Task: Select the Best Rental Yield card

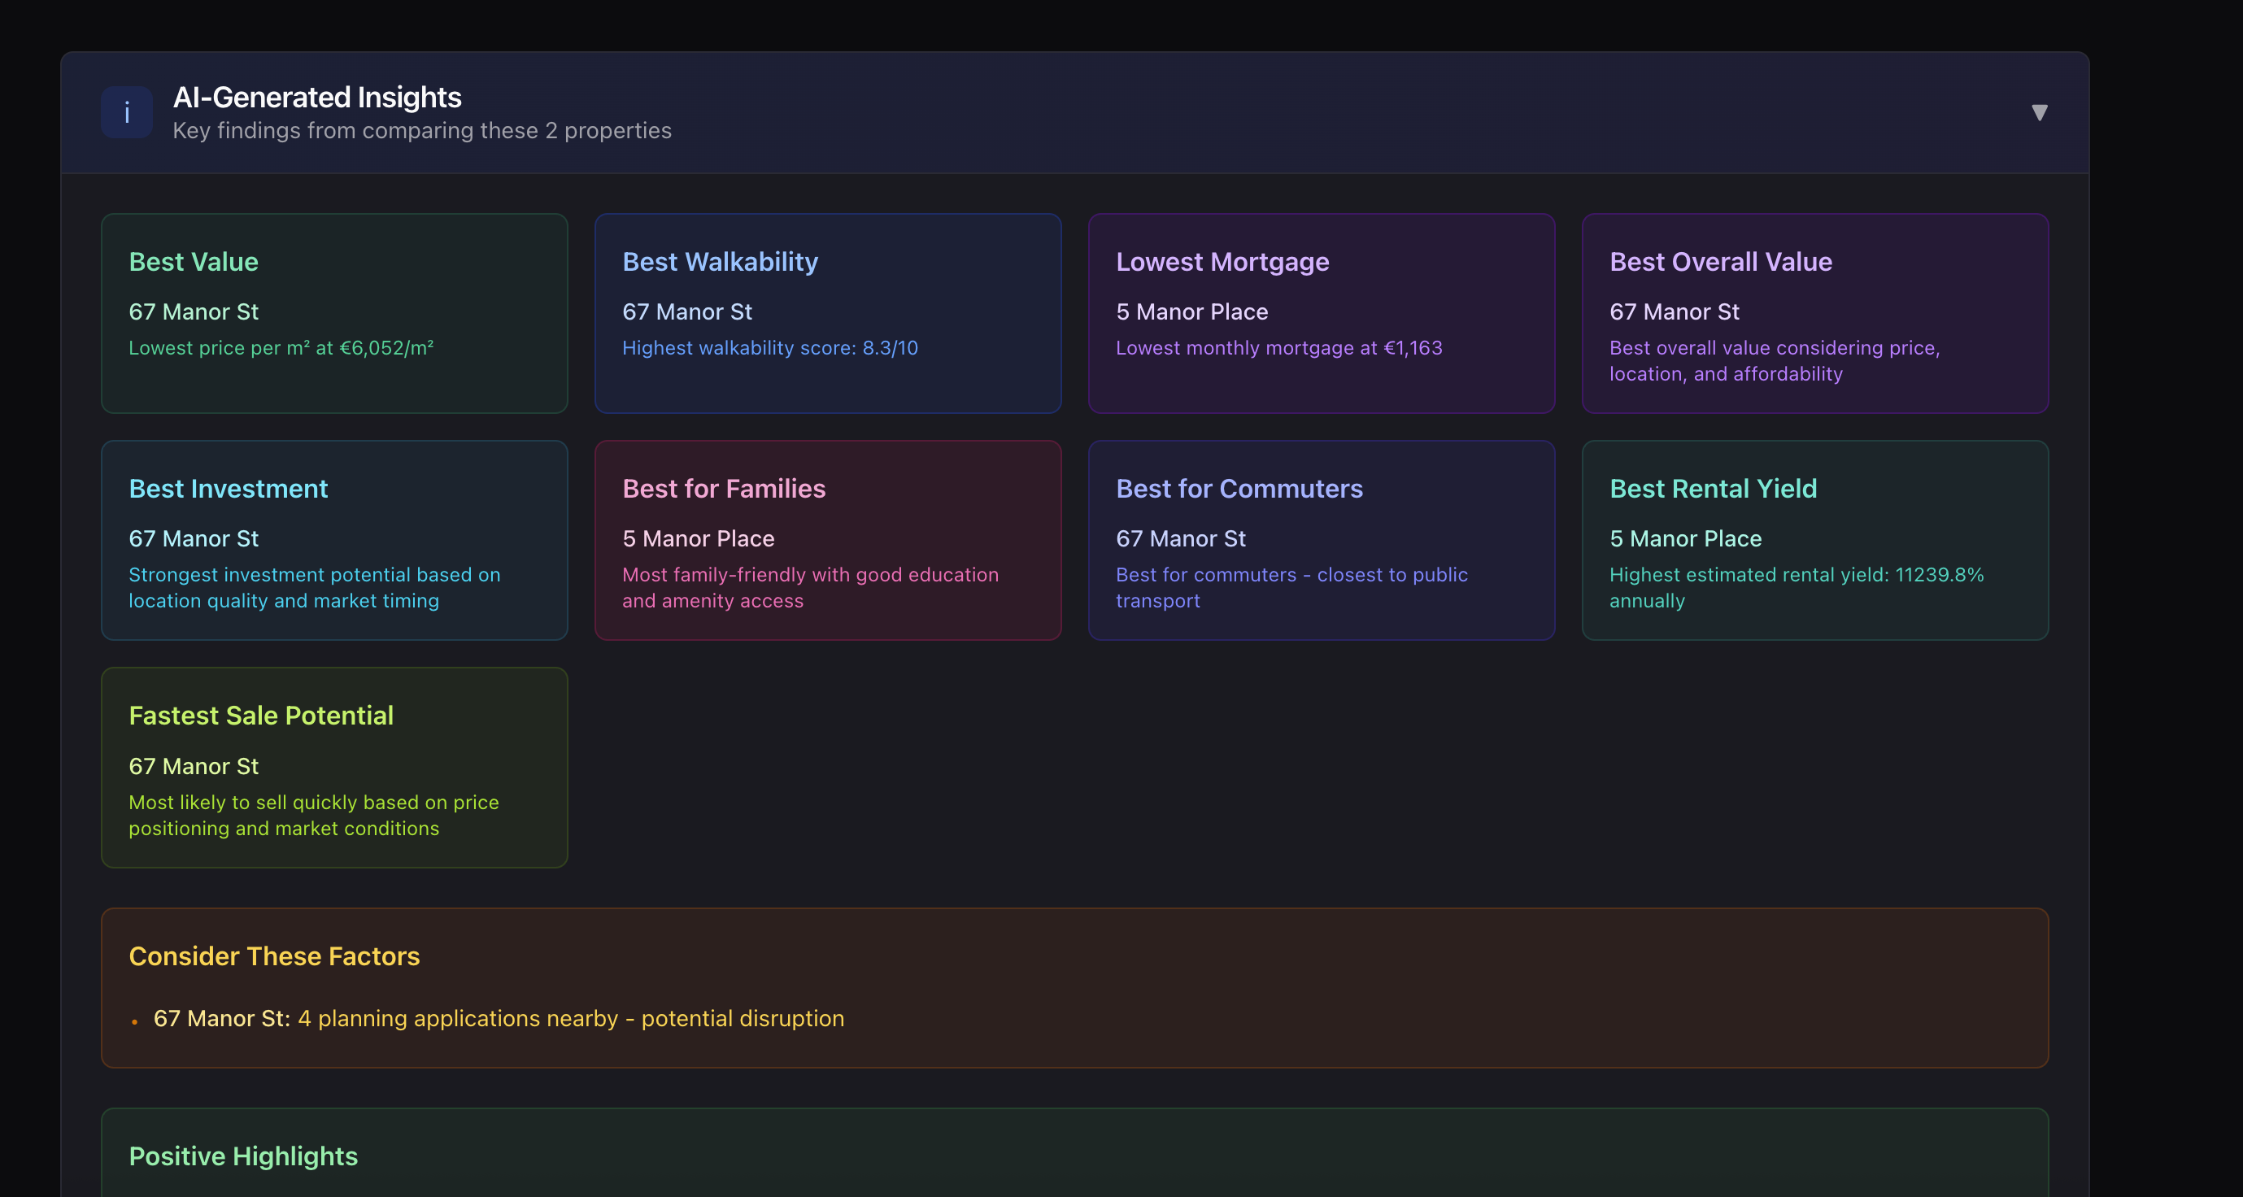Action: (1814, 540)
